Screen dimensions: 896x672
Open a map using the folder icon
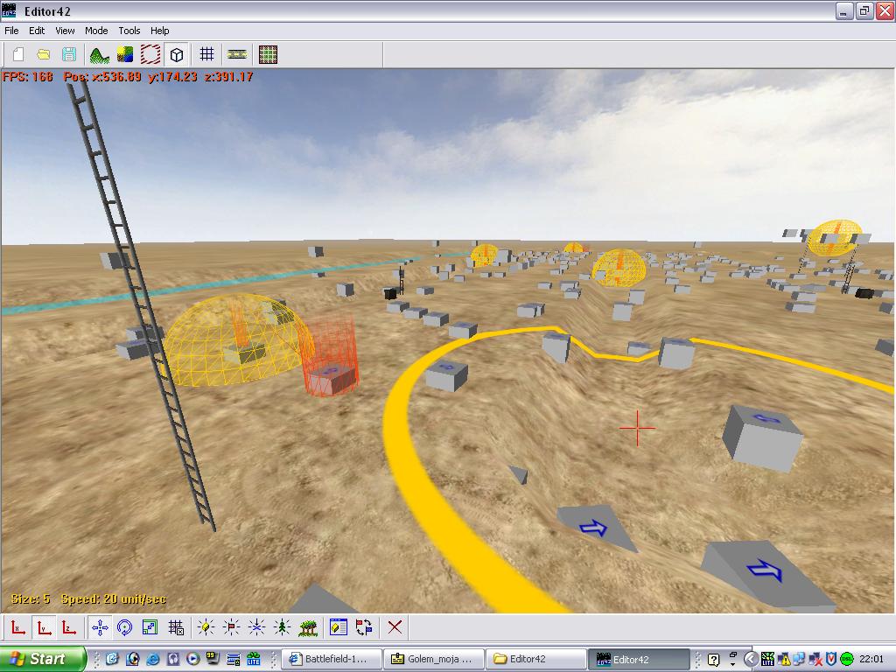[44, 54]
